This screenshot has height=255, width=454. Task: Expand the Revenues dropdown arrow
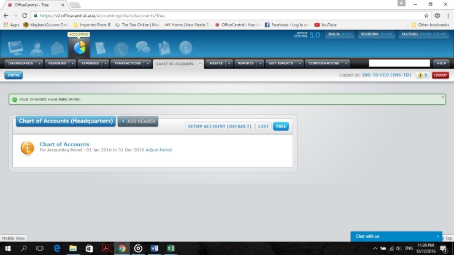tap(73, 63)
